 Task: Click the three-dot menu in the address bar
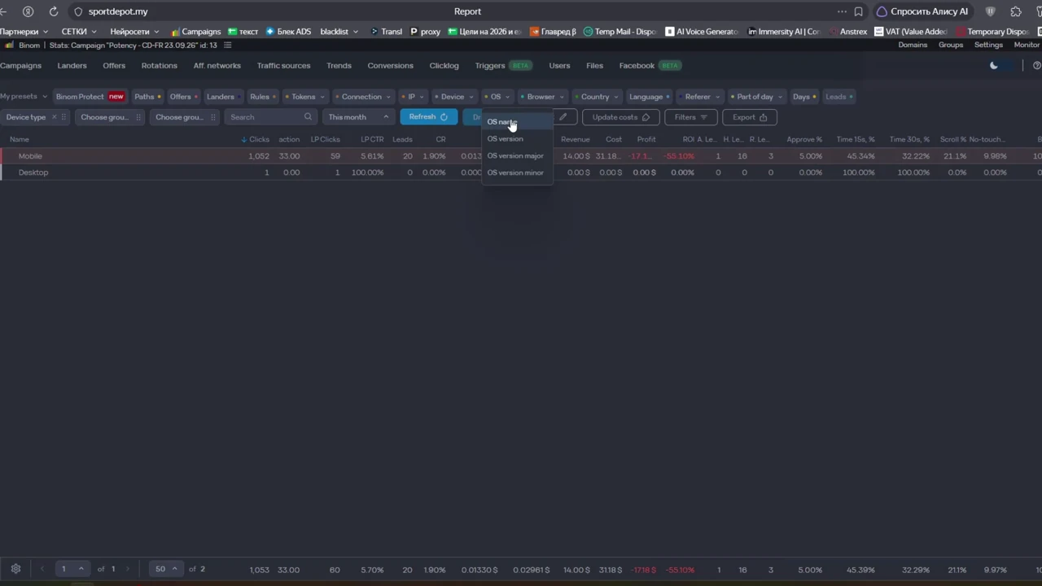tap(842, 11)
